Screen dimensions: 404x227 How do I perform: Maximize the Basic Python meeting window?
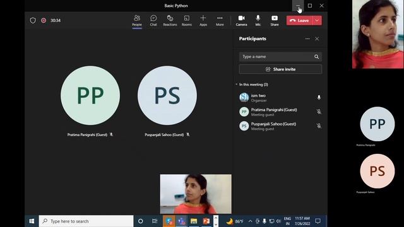click(310, 6)
